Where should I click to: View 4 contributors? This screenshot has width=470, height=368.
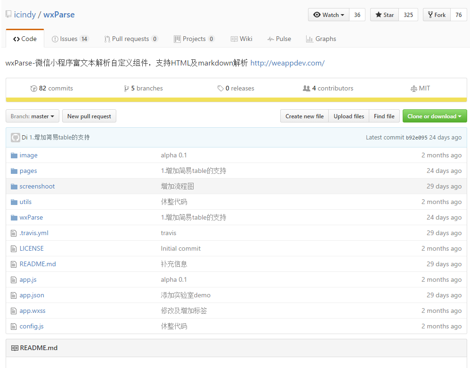click(328, 88)
